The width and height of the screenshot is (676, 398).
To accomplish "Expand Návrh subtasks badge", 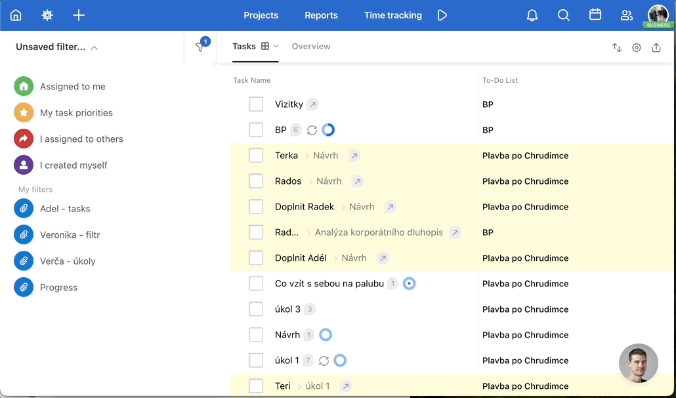I will click(x=308, y=334).
